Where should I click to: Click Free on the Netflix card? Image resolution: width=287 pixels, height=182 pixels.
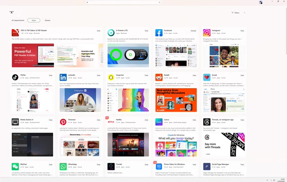pos(146,120)
